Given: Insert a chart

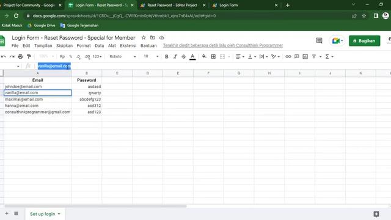Looking at the screenshot, I should (x=305, y=57).
